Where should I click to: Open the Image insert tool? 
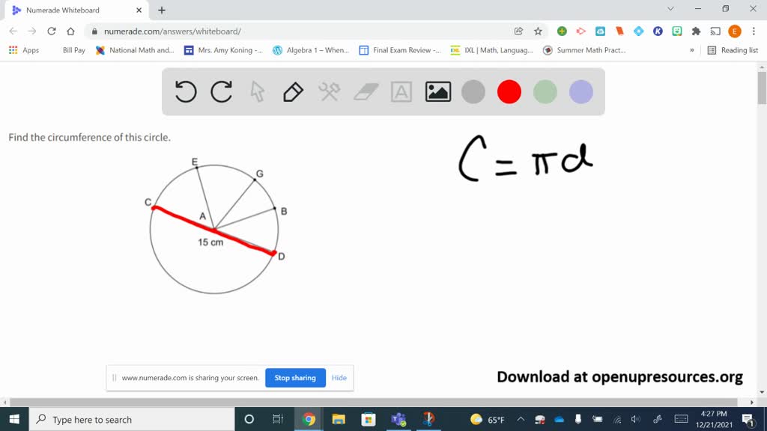click(x=437, y=91)
